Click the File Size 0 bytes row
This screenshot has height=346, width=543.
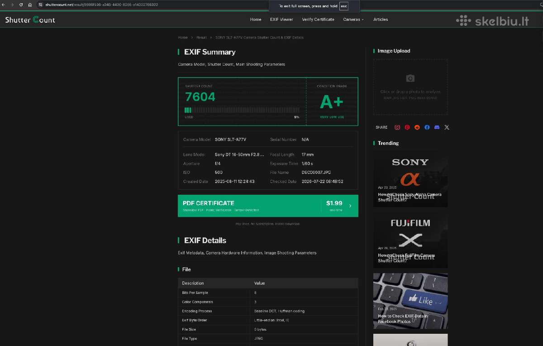[268, 329]
